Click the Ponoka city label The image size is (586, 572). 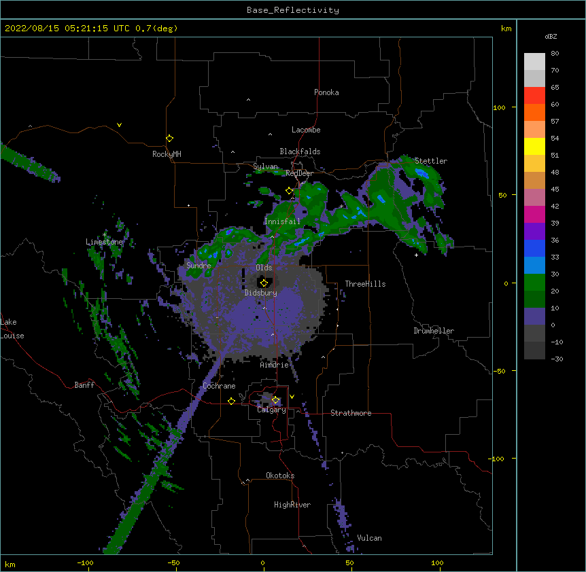(x=326, y=92)
